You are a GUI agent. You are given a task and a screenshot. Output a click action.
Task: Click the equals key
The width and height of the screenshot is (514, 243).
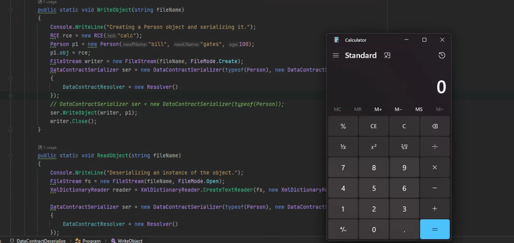coord(435,229)
